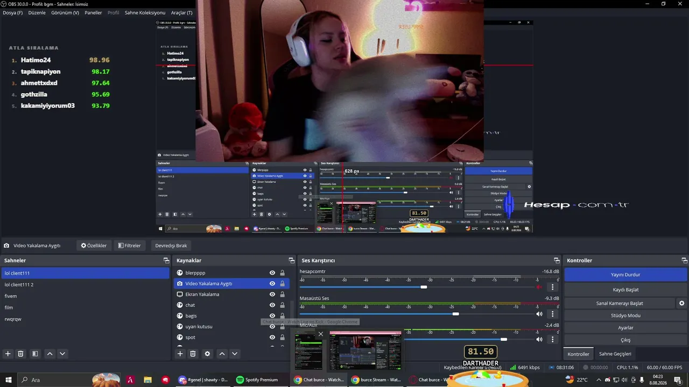Add a new scene with the plus icon

(8, 354)
